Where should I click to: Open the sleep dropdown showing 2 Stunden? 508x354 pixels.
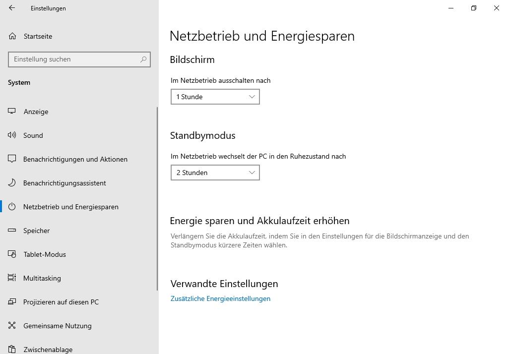pos(215,173)
